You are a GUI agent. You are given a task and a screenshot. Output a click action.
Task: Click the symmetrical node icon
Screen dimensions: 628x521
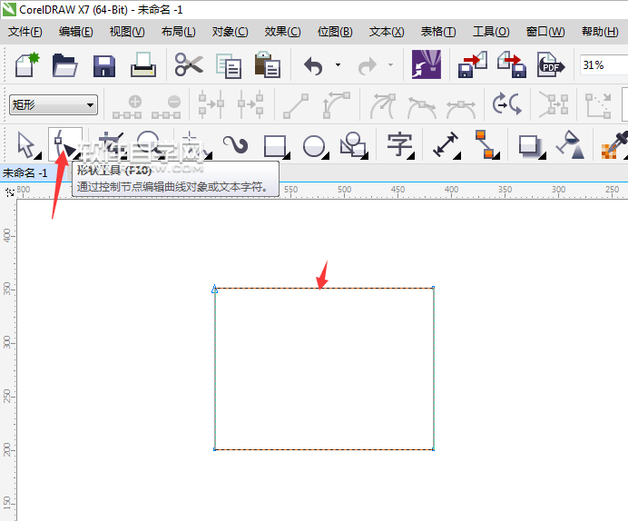click(x=461, y=109)
